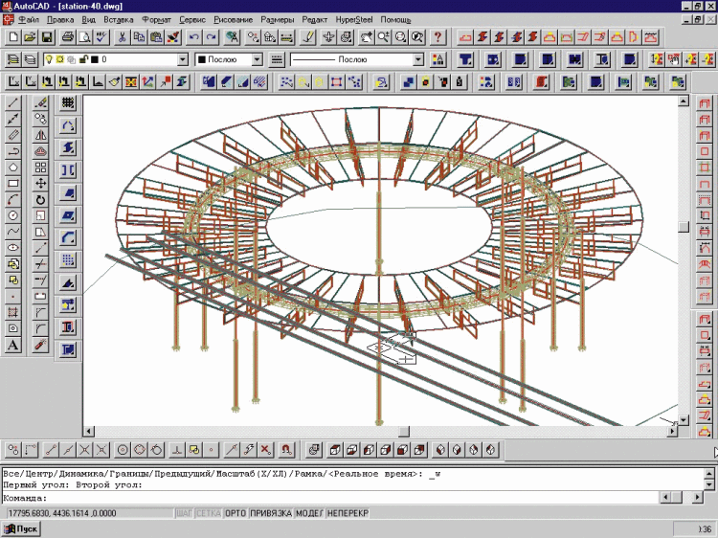
Task: Click the Пуск start button
Action: (21, 529)
